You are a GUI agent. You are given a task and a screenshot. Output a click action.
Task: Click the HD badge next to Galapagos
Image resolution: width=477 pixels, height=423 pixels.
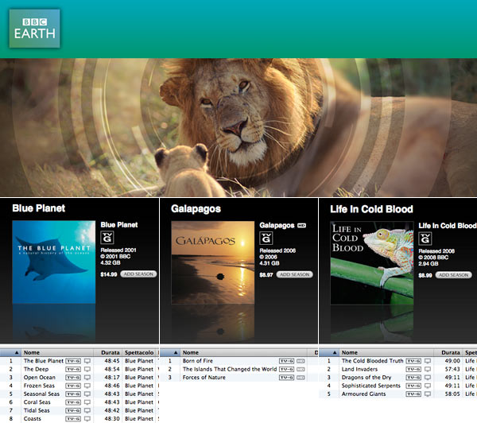coord(301,225)
